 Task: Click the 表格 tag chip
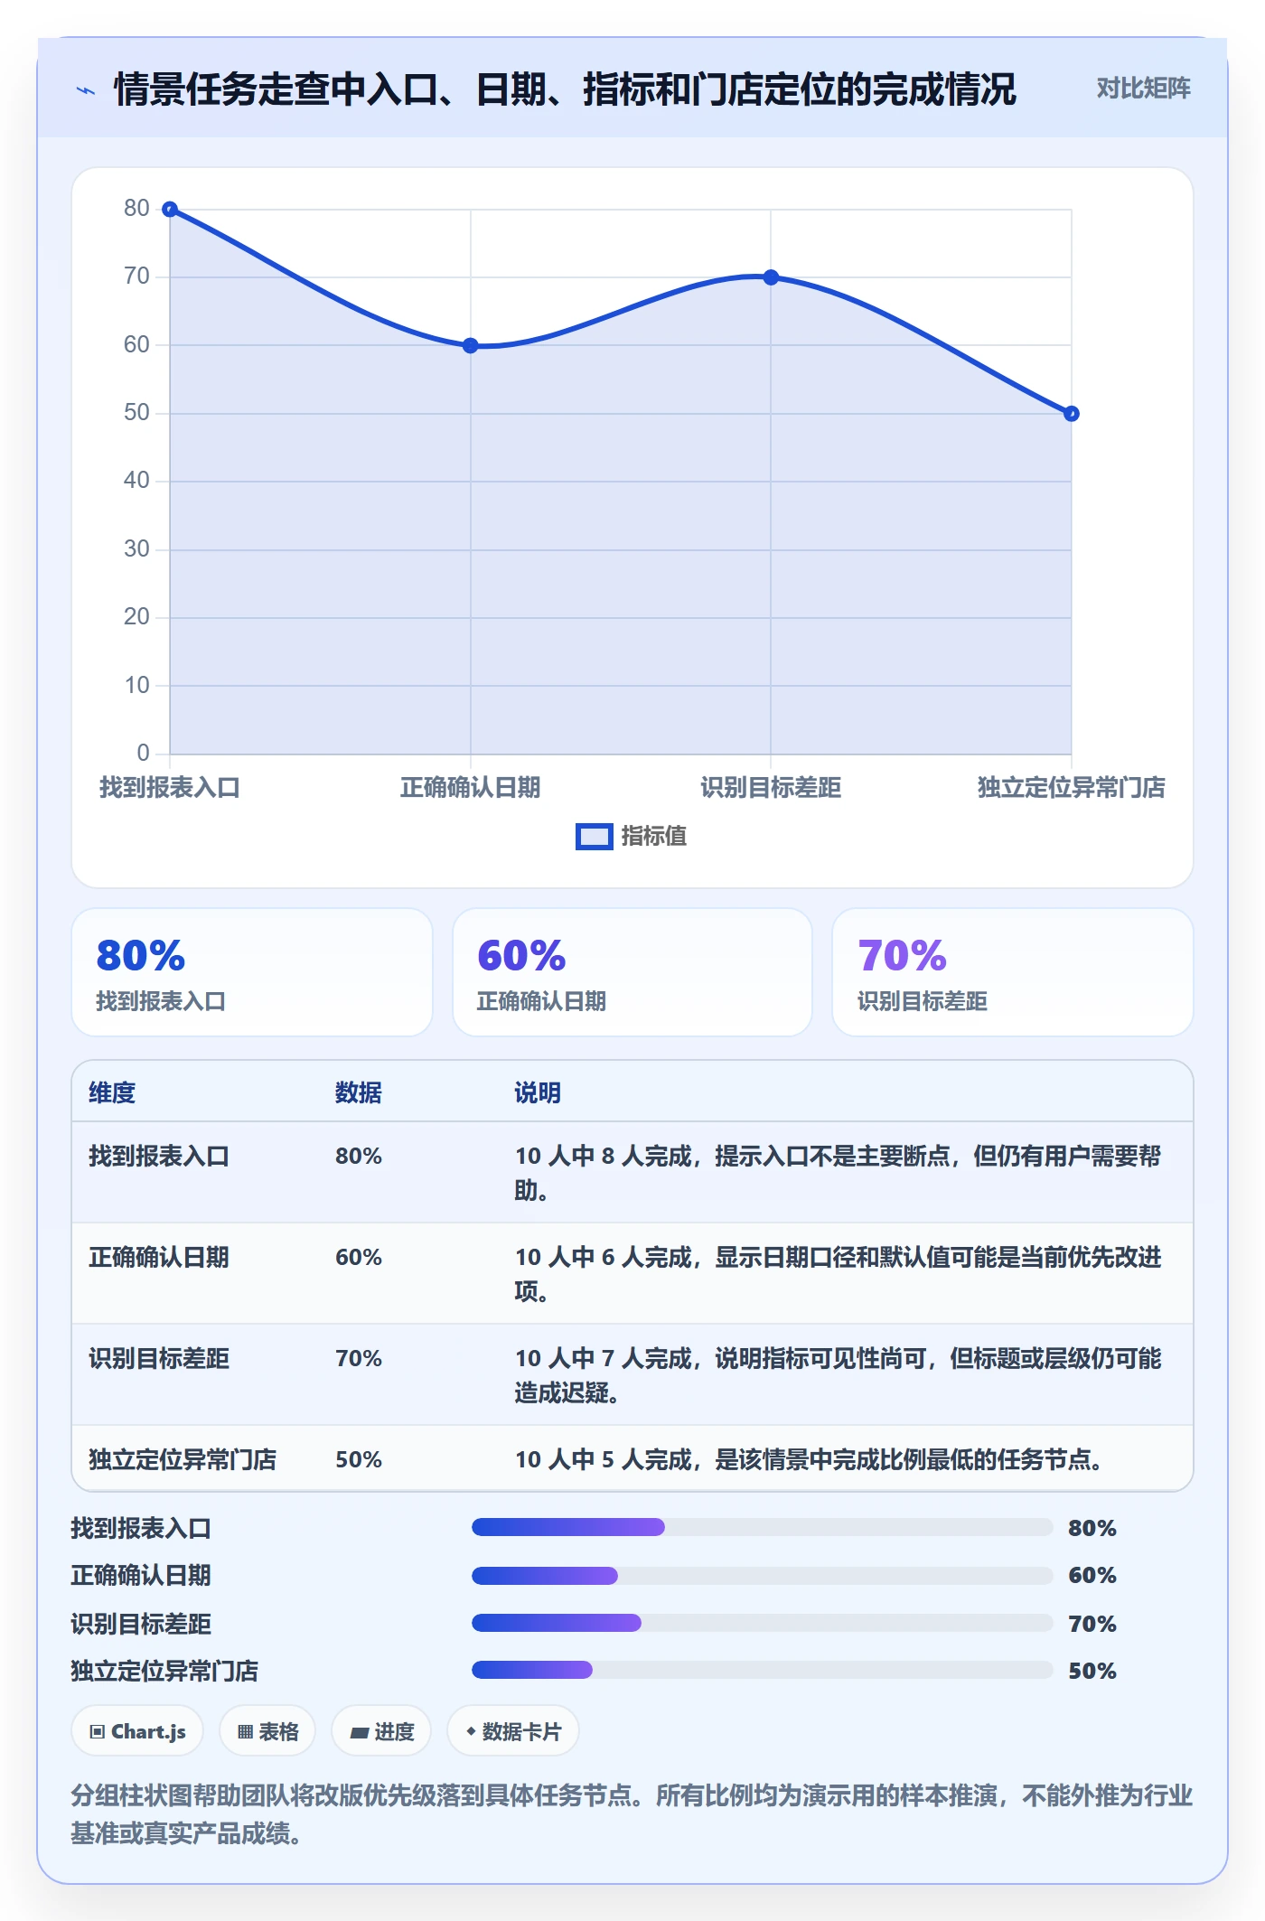[x=267, y=1731]
